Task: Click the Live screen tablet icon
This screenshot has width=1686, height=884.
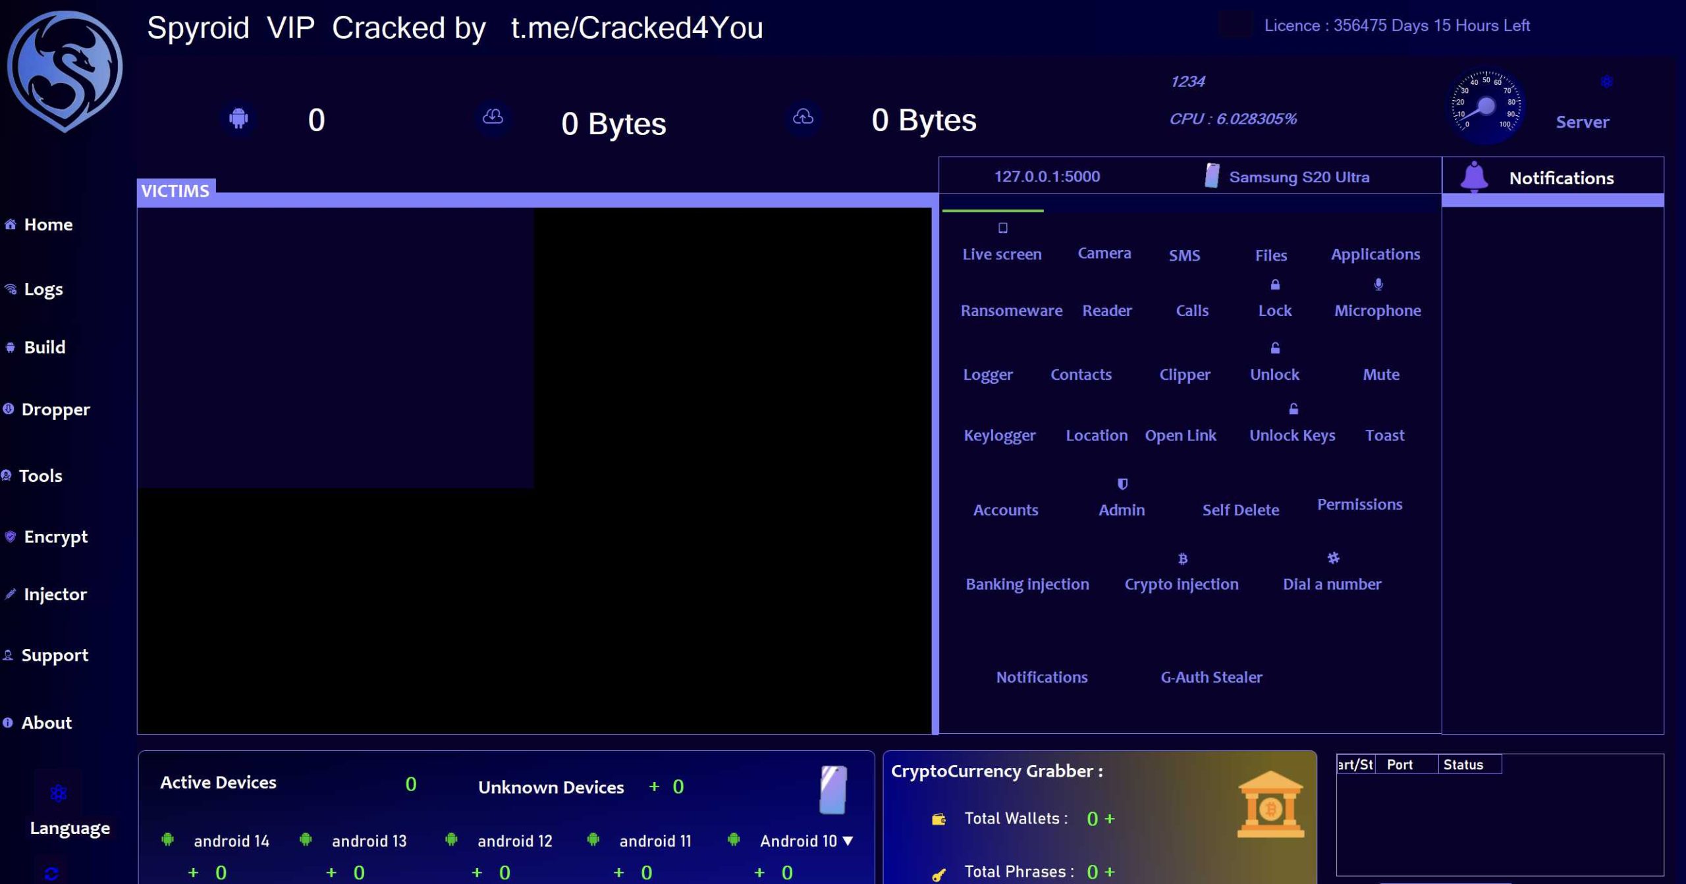Action: (1002, 228)
